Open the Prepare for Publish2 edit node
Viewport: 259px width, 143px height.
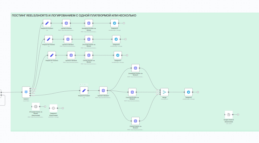click(x=48, y=39)
